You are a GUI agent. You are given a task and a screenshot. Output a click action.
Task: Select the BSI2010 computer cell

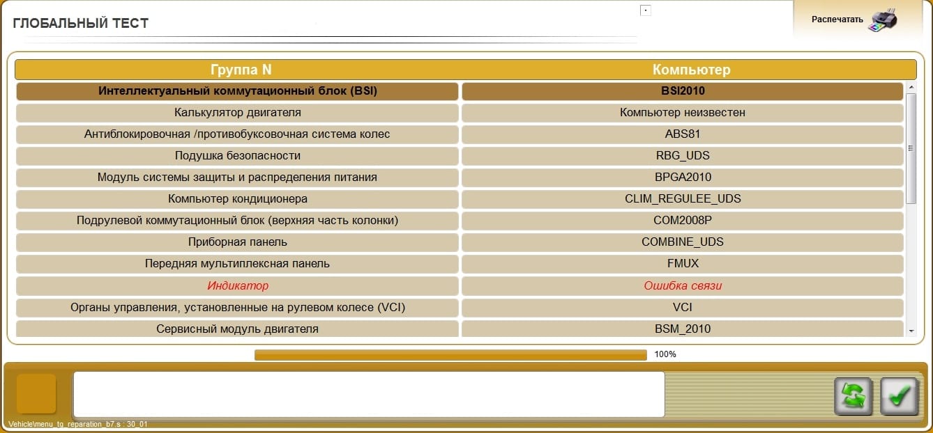pyautogui.click(x=683, y=91)
